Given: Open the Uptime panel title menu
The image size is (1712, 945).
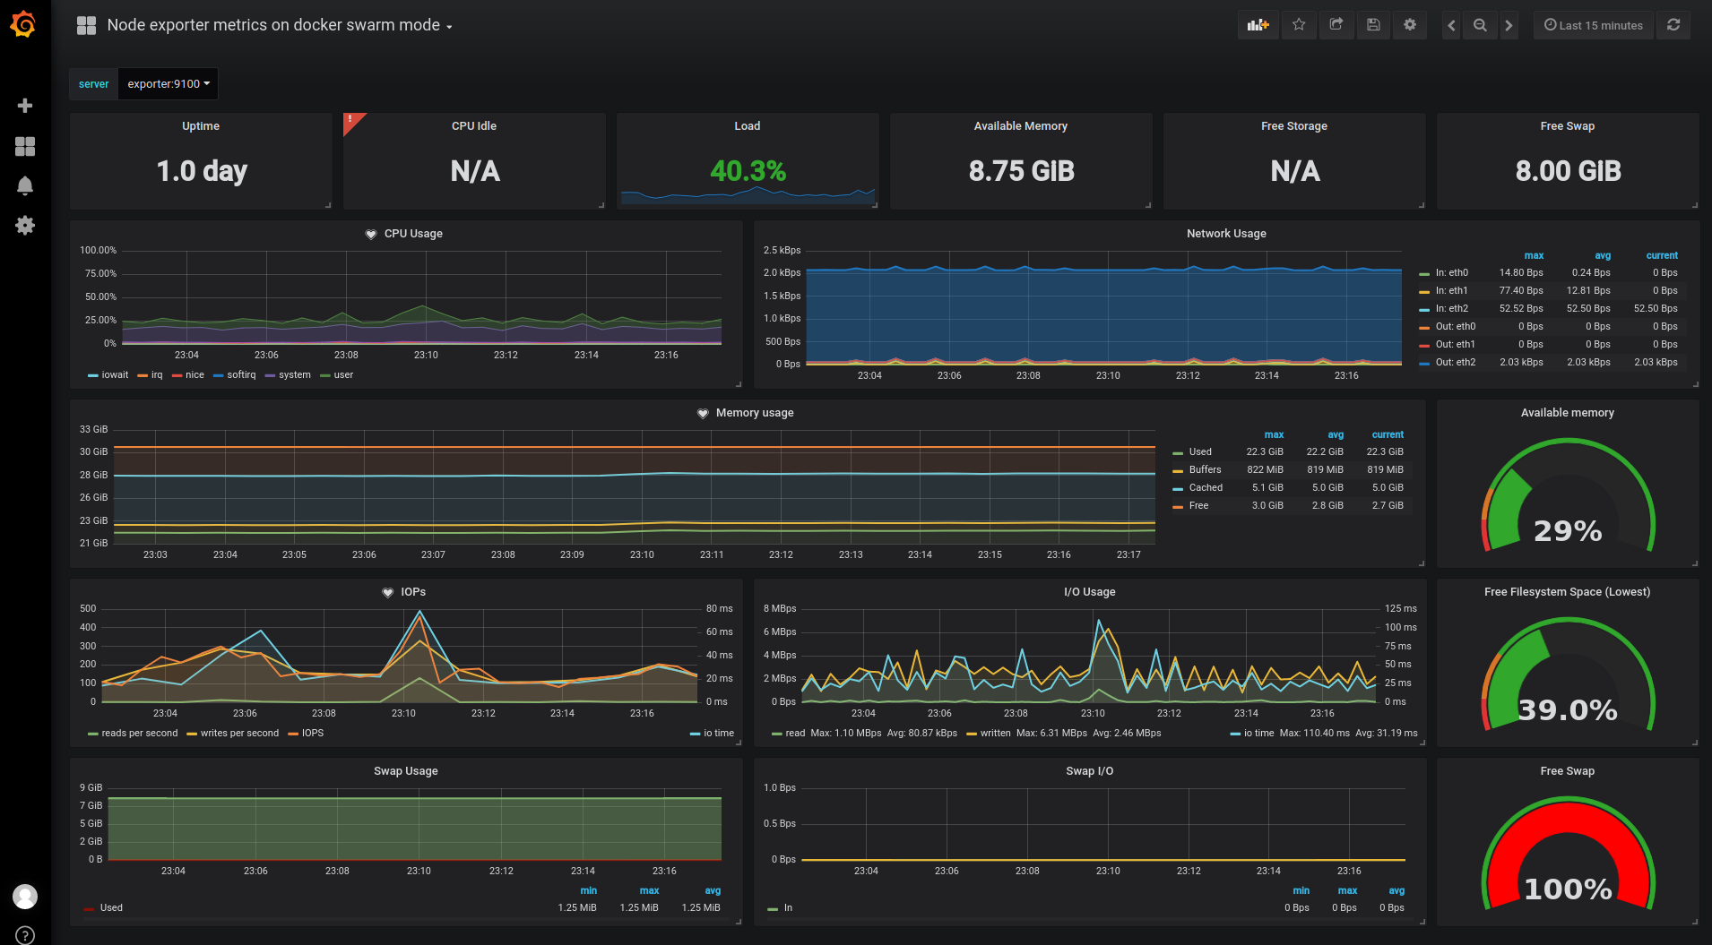Looking at the screenshot, I should coord(201,126).
